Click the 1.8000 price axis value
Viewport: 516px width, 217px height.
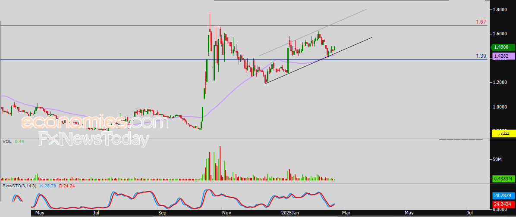click(500, 9)
